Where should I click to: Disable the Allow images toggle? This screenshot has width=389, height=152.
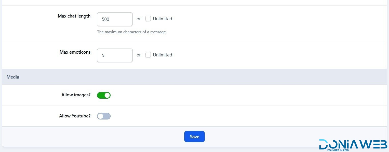click(x=104, y=95)
